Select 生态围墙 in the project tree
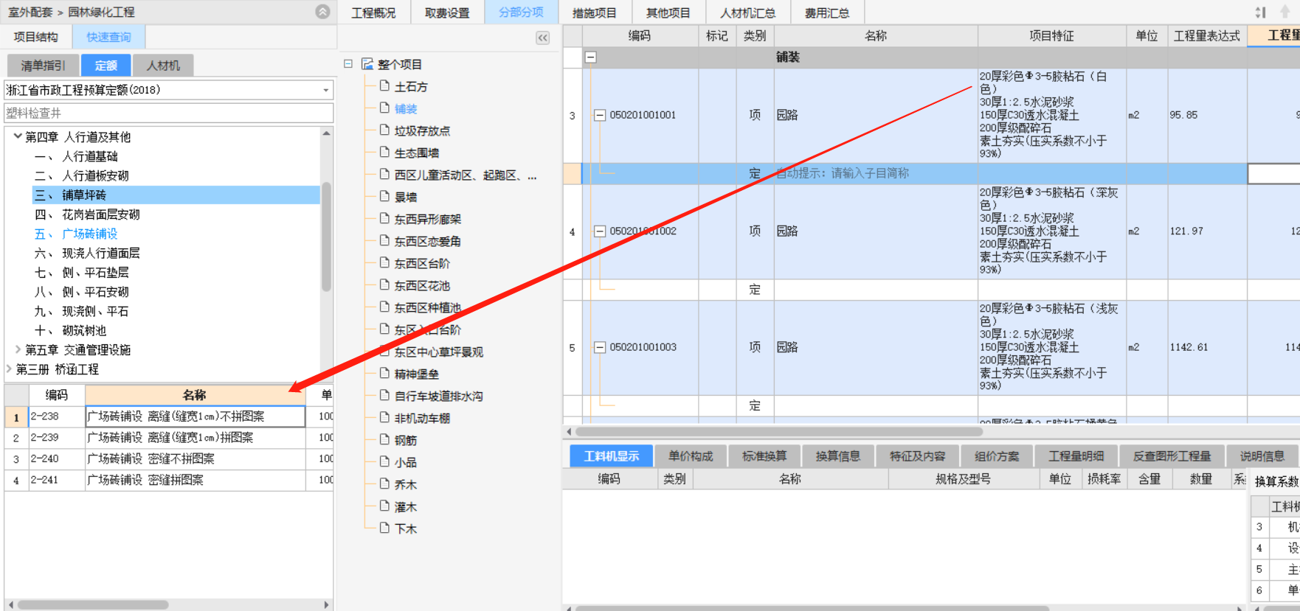 tap(417, 153)
